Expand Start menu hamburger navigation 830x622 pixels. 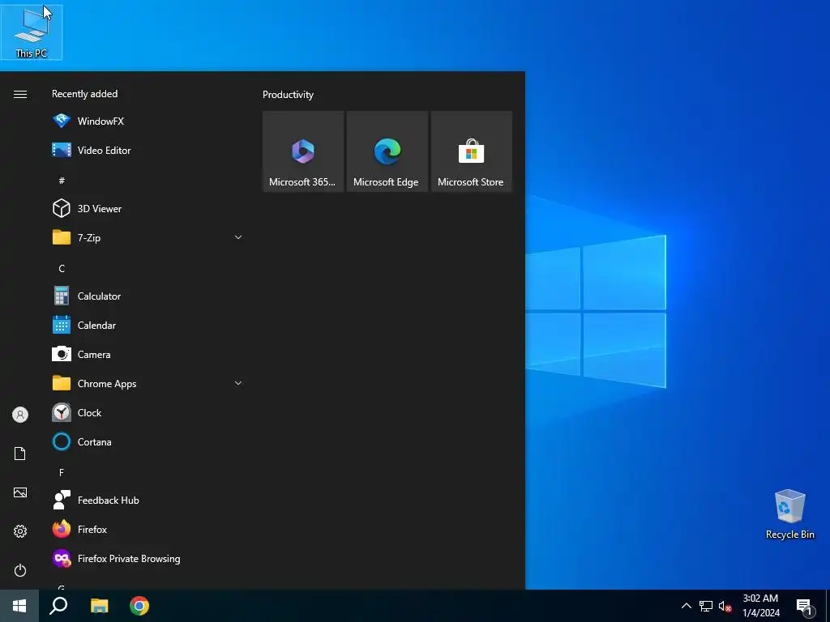tap(20, 94)
